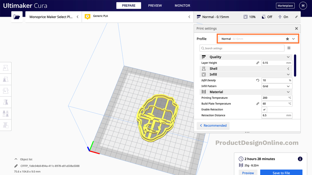
Task: Click the print time info icon
Action: (x=300, y=159)
